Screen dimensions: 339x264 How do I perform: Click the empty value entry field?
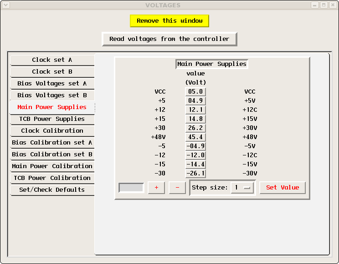(x=131, y=187)
